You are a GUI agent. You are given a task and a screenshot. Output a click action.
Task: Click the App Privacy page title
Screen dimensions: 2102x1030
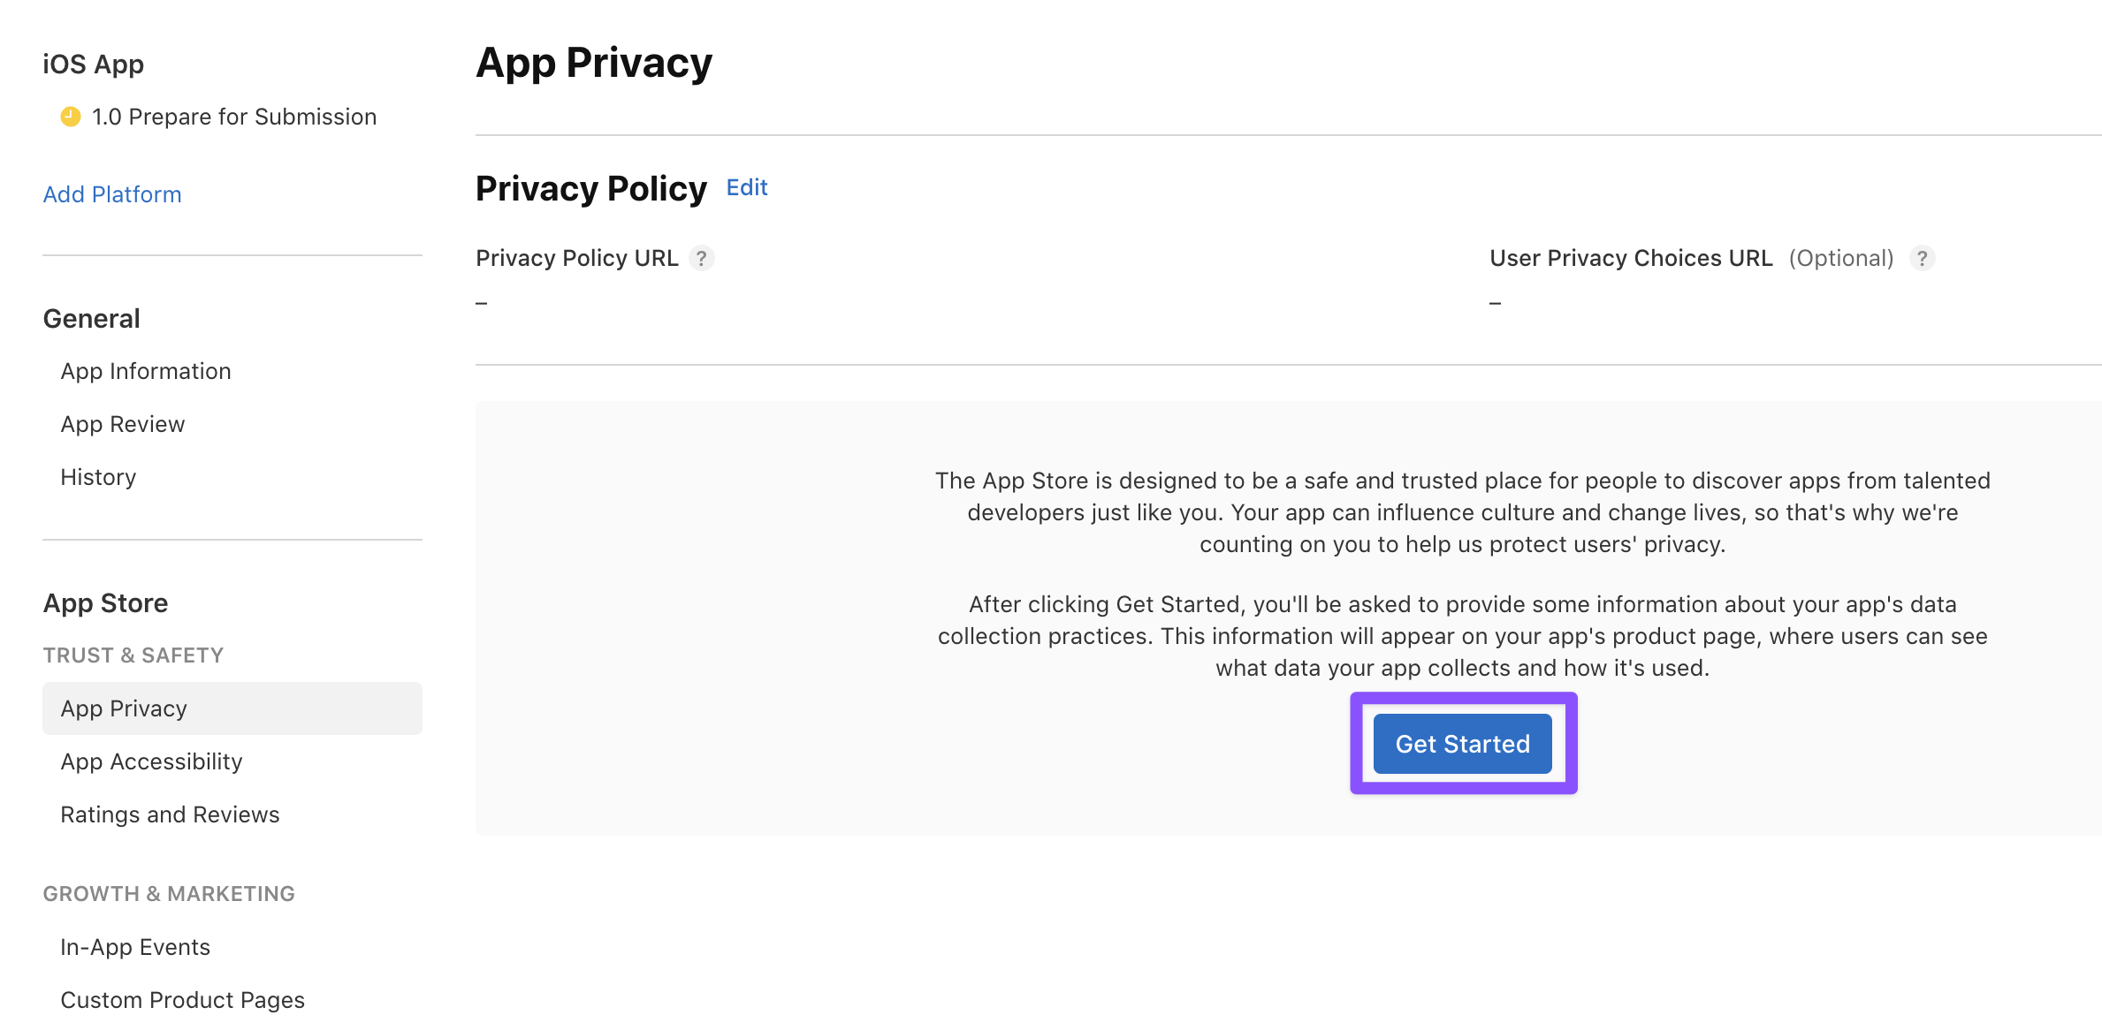(x=594, y=62)
